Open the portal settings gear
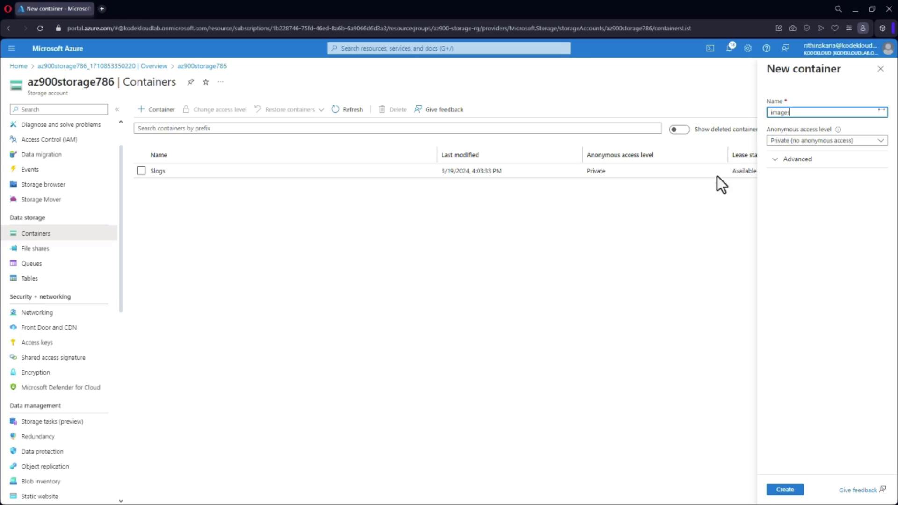 747,48
